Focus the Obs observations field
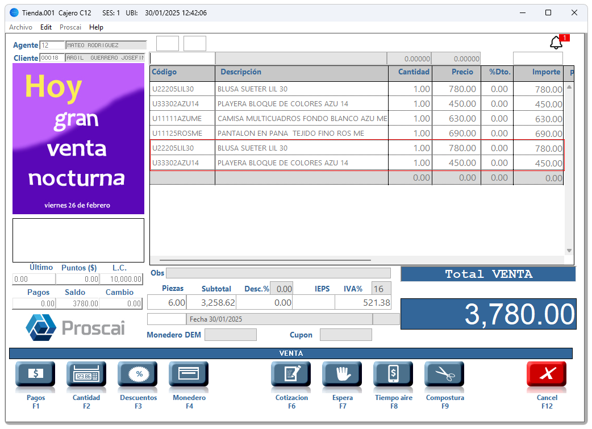This screenshot has height=429, width=592. 278,273
